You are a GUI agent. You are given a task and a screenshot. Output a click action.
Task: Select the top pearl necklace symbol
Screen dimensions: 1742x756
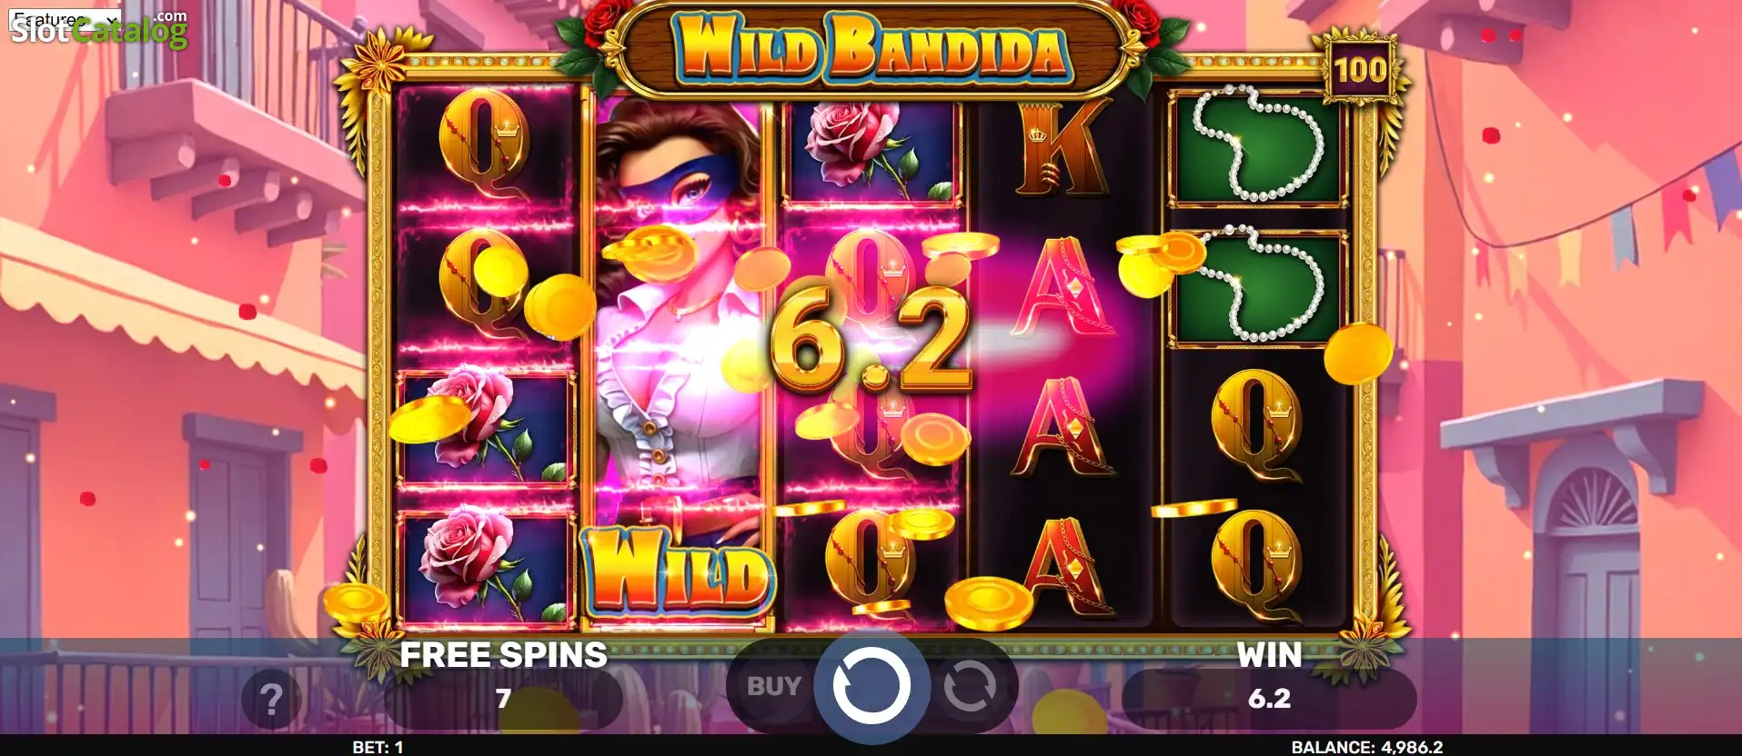1256,146
